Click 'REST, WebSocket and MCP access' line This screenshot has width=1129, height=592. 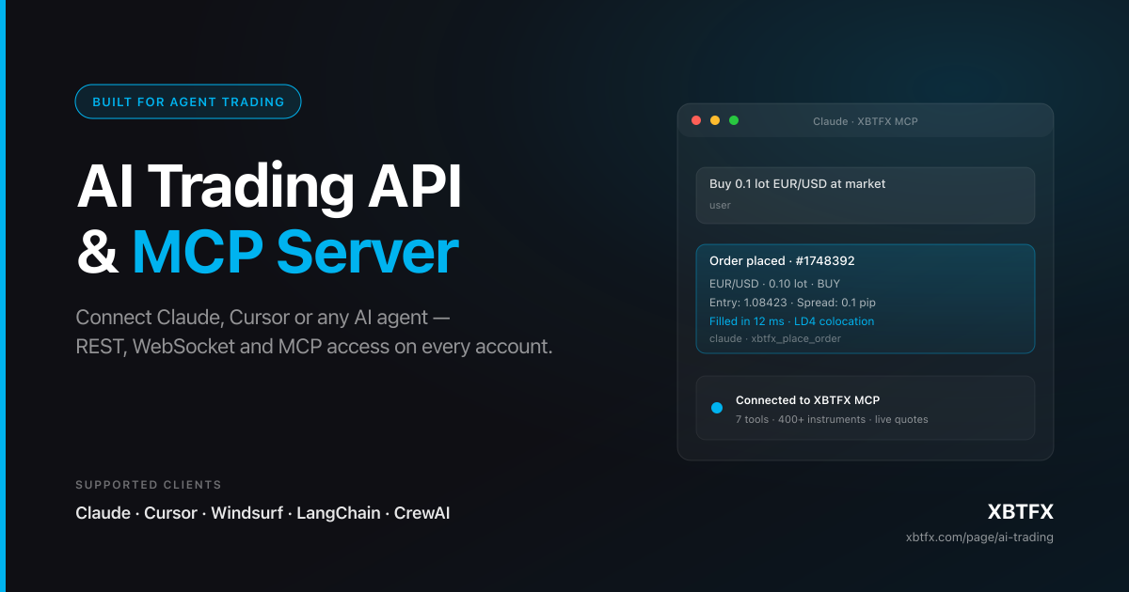[314, 347]
